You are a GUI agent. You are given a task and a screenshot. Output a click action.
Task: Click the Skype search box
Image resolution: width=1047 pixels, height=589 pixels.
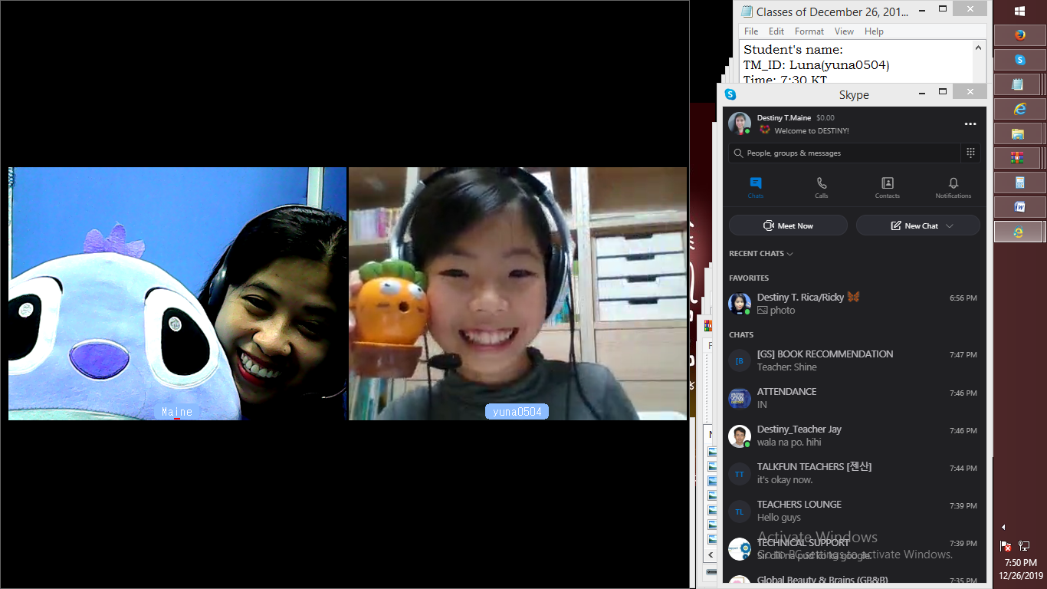click(x=844, y=153)
